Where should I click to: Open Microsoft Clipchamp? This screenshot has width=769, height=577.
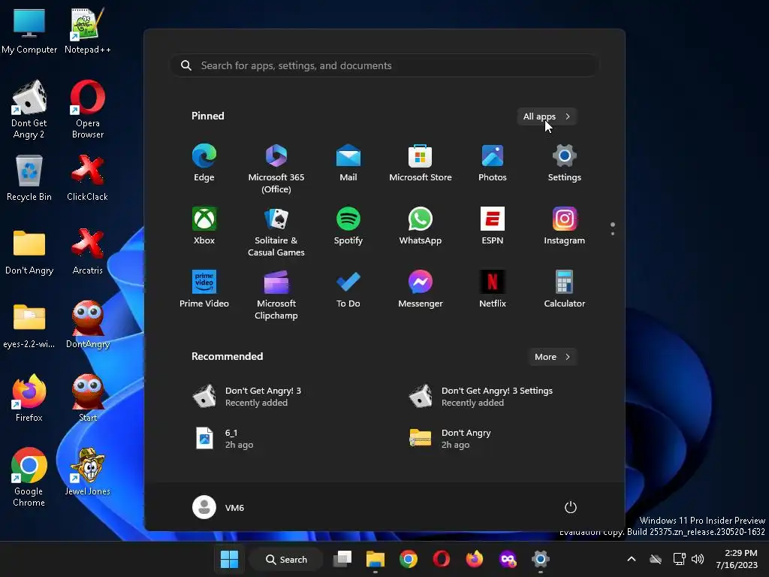[276, 295]
